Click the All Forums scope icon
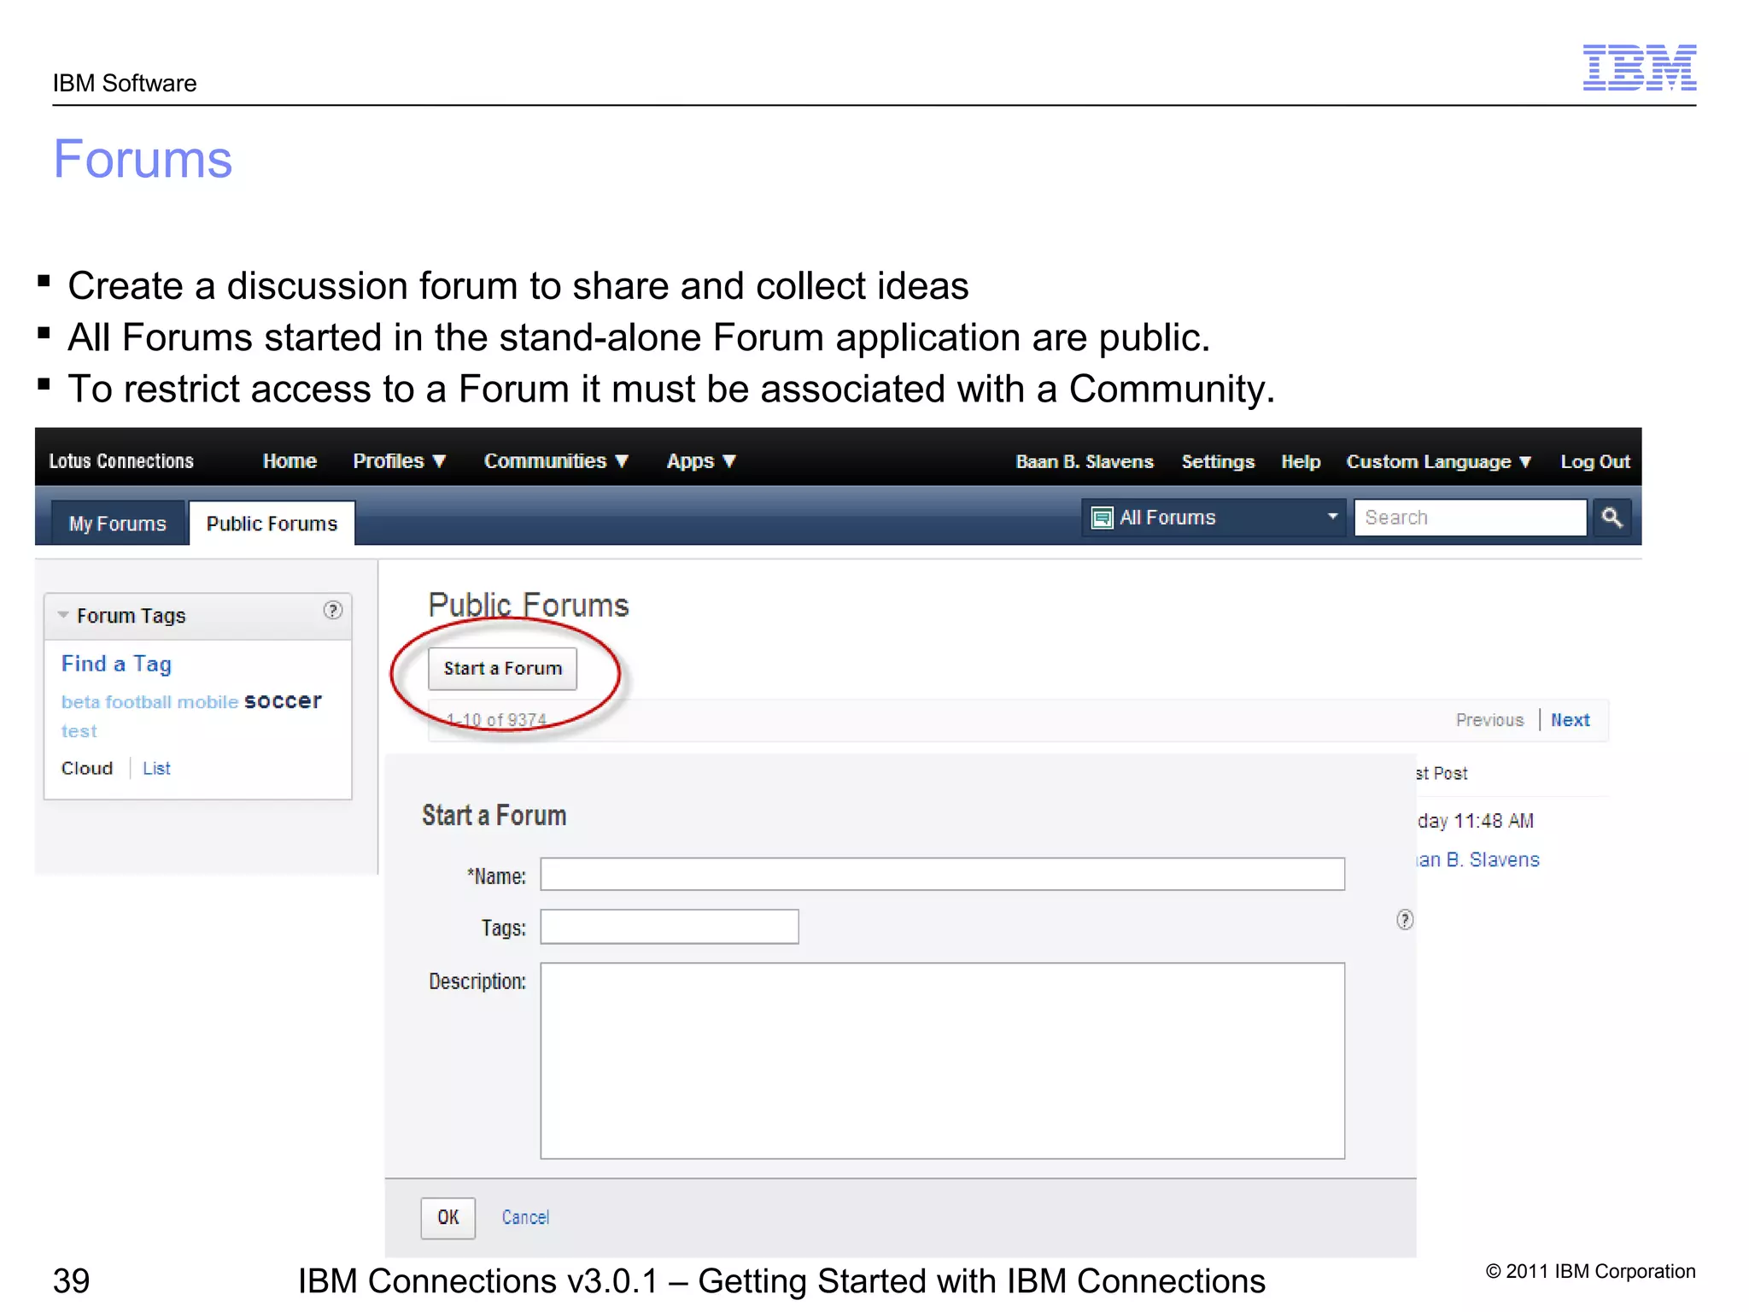 [x=1103, y=518]
